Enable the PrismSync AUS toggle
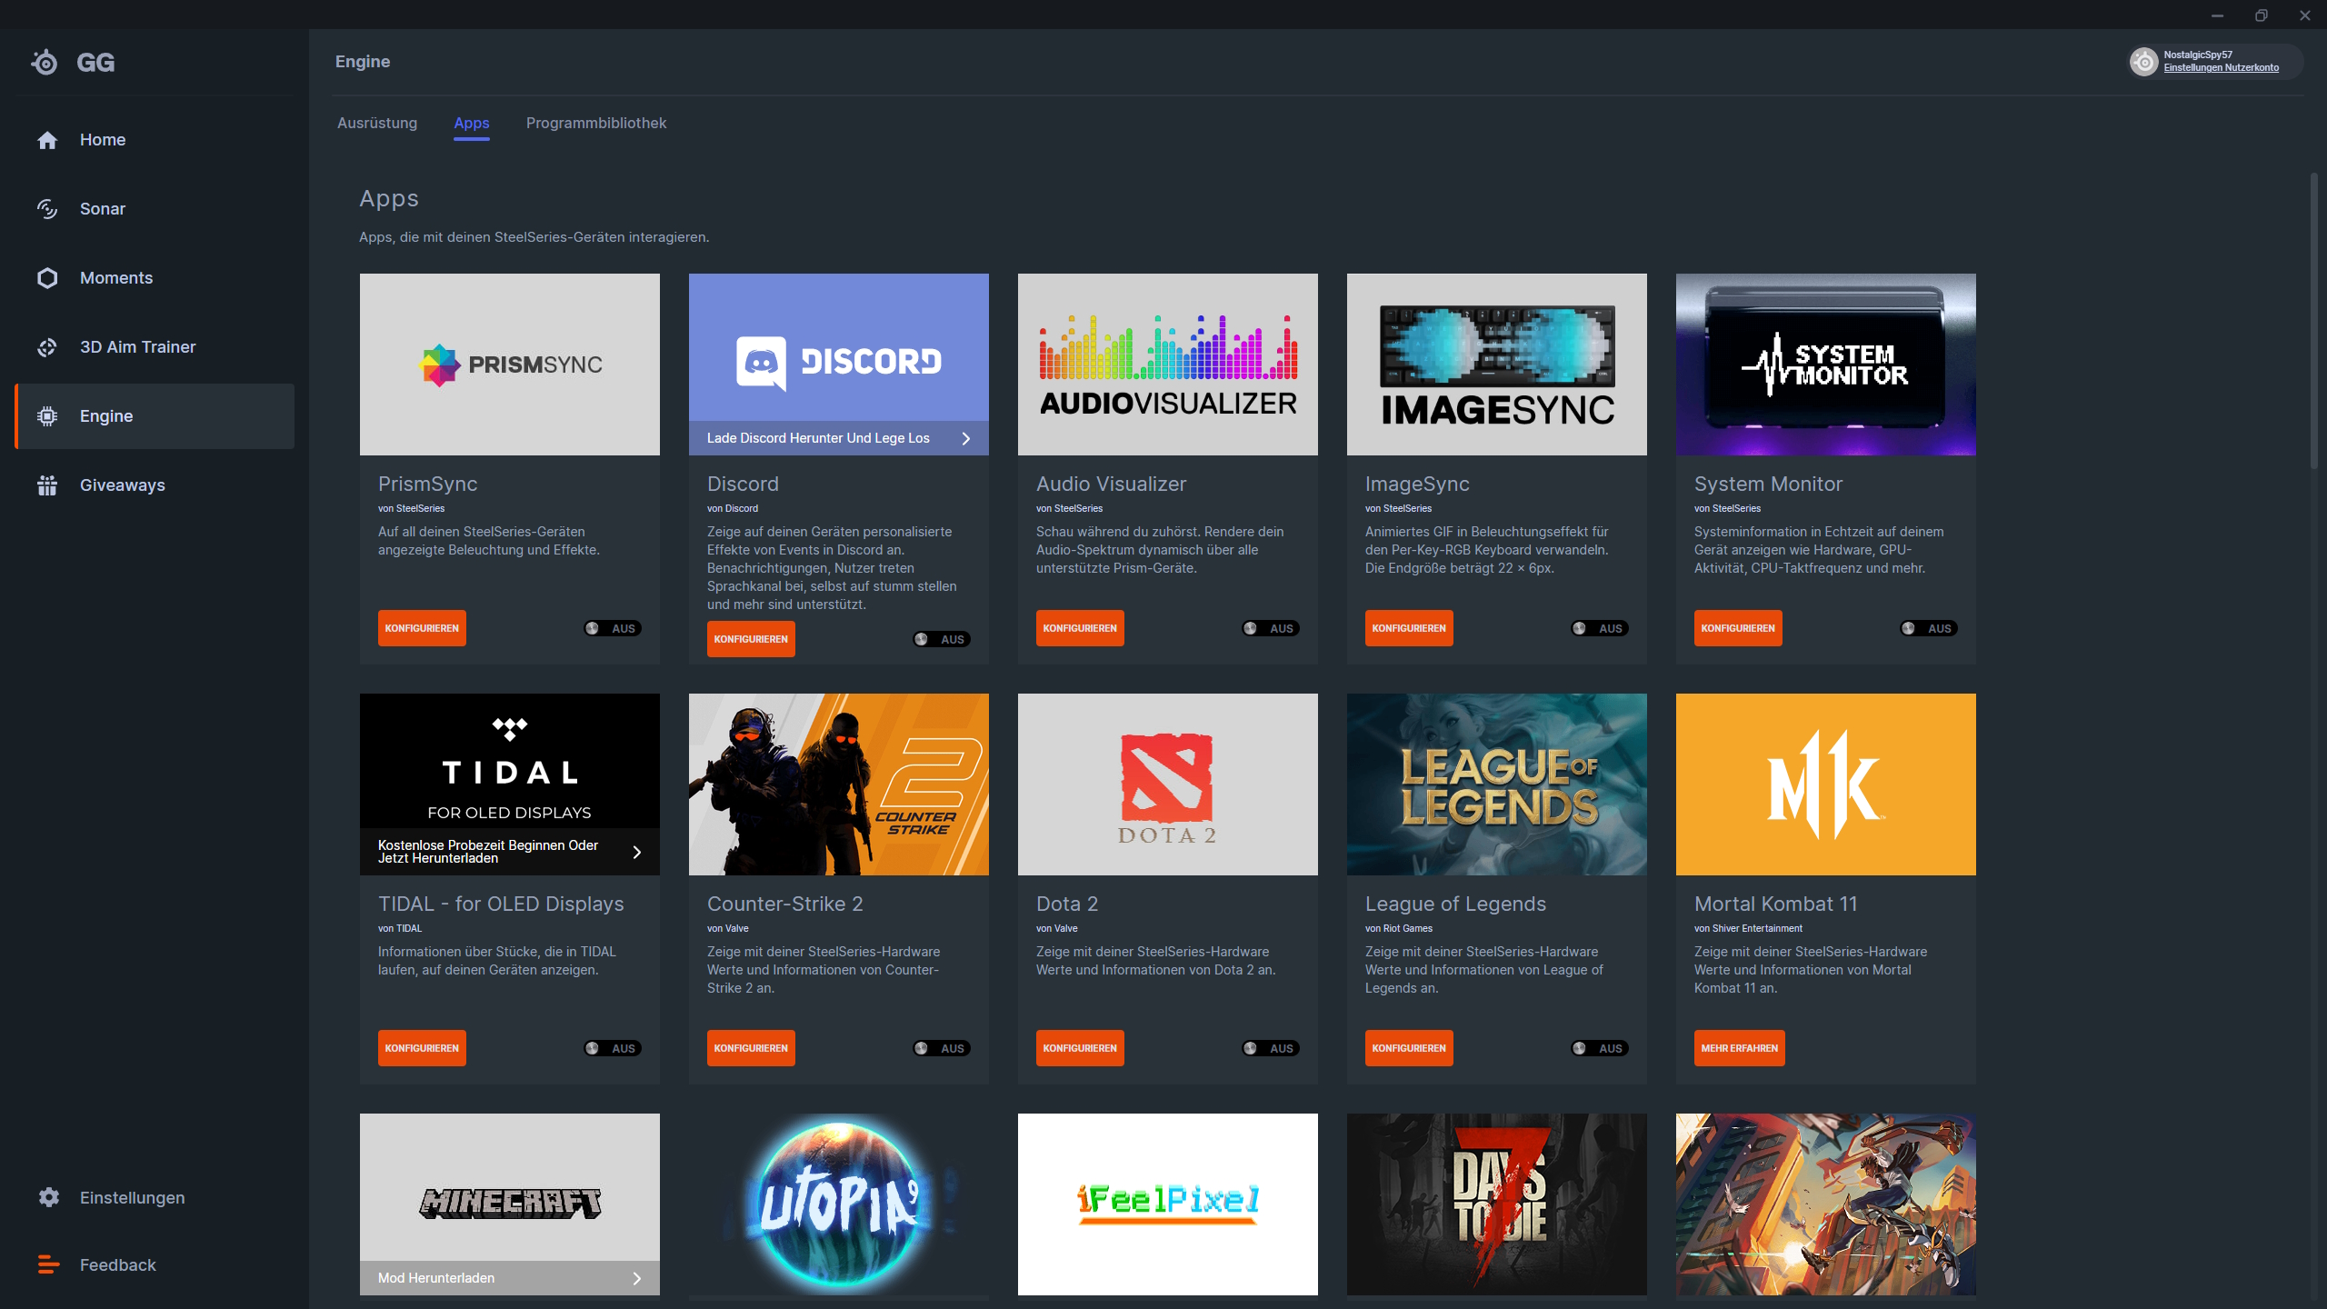The image size is (2327, 1309). [612, 628]
